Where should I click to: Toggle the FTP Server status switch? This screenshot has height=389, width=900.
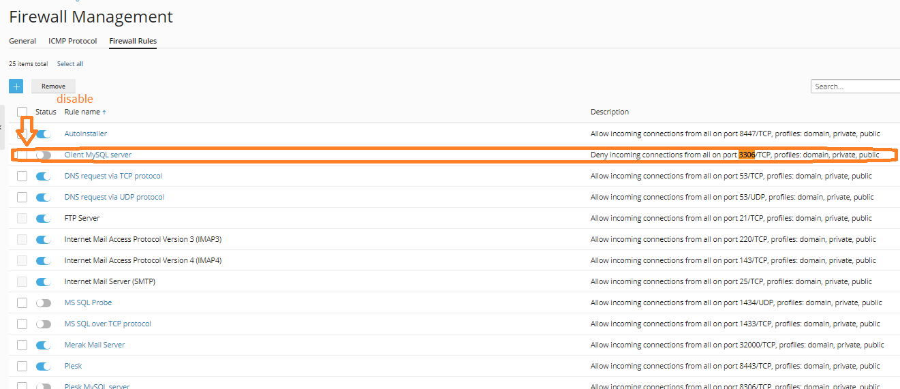pos(44,219)
